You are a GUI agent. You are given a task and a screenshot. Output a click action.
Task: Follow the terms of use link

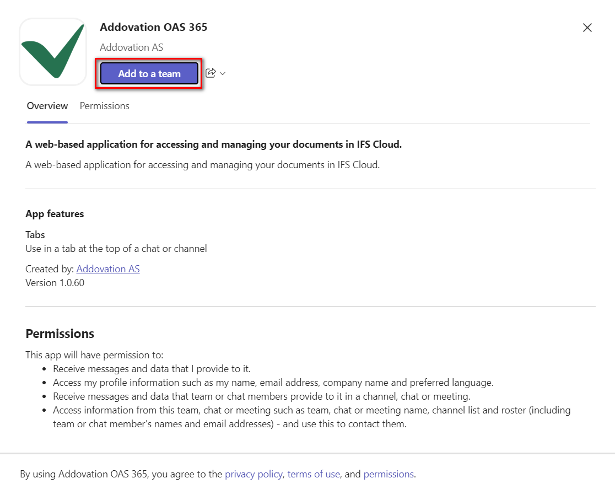314,474
